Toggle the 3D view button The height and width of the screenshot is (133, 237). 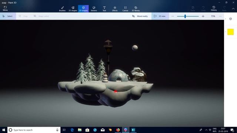pos(160,16)
